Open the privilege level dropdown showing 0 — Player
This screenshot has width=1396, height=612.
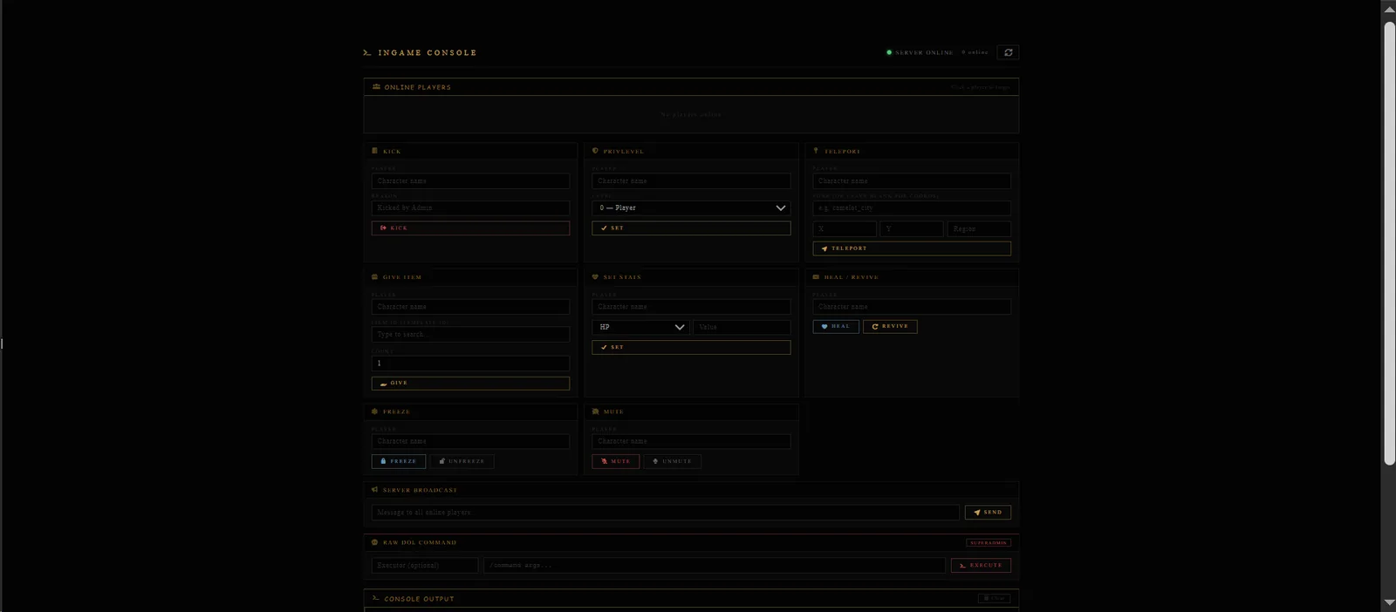click(691, 207)
